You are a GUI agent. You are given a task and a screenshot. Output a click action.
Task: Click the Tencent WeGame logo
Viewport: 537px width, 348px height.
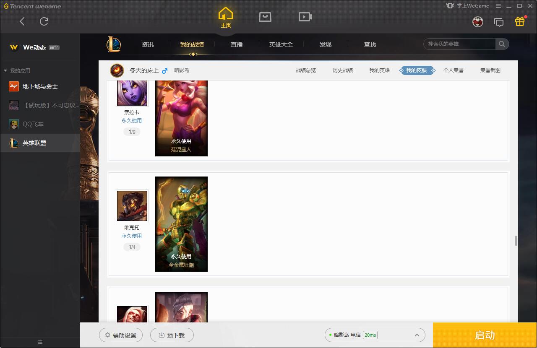pos(32,6)
